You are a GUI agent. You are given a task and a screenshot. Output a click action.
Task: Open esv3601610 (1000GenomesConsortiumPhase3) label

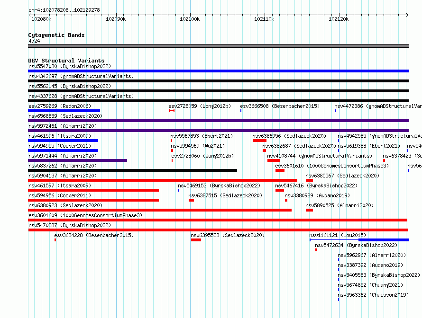coord(332,166)
